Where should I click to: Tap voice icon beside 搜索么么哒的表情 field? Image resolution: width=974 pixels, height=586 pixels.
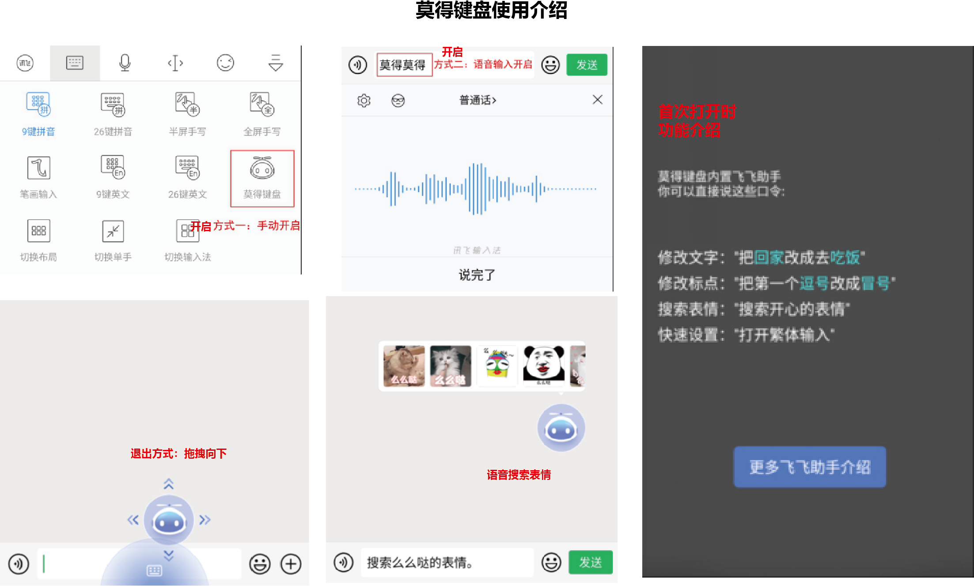(x=343, y=563)
